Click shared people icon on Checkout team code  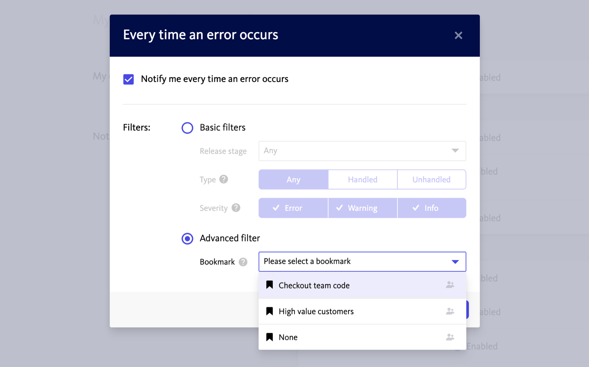tap(450, 285)
